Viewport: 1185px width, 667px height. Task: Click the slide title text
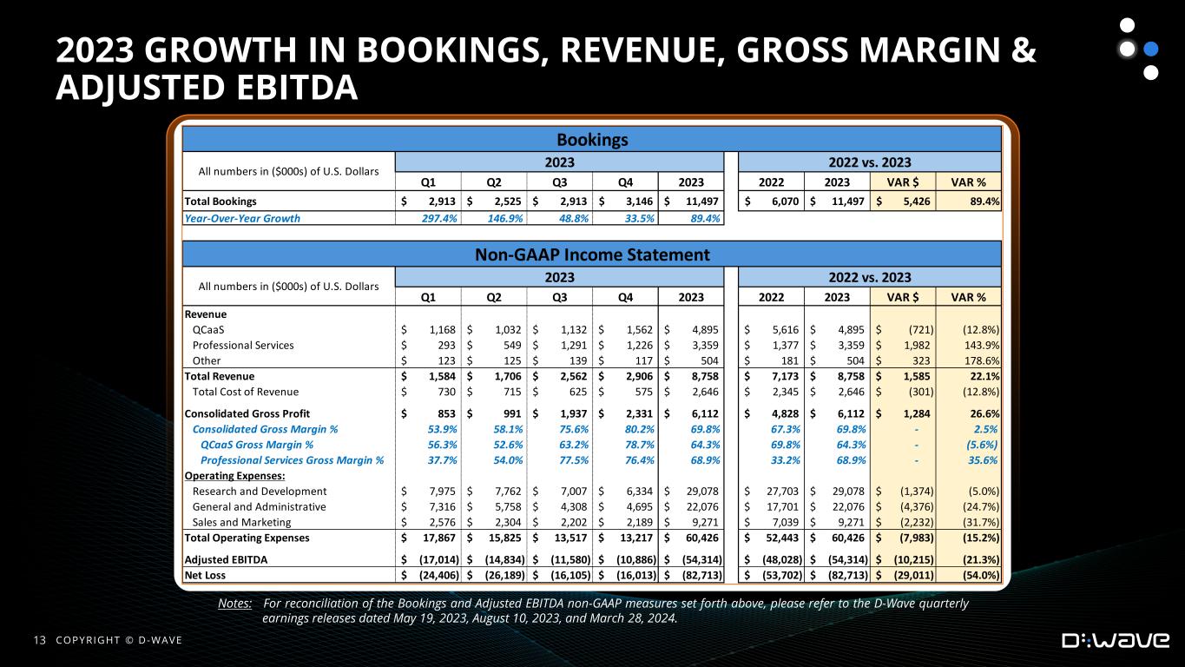coord(545,69)
